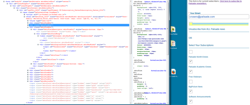Expand the style text/css node
The image size is (250, 105).
point(28,21)
